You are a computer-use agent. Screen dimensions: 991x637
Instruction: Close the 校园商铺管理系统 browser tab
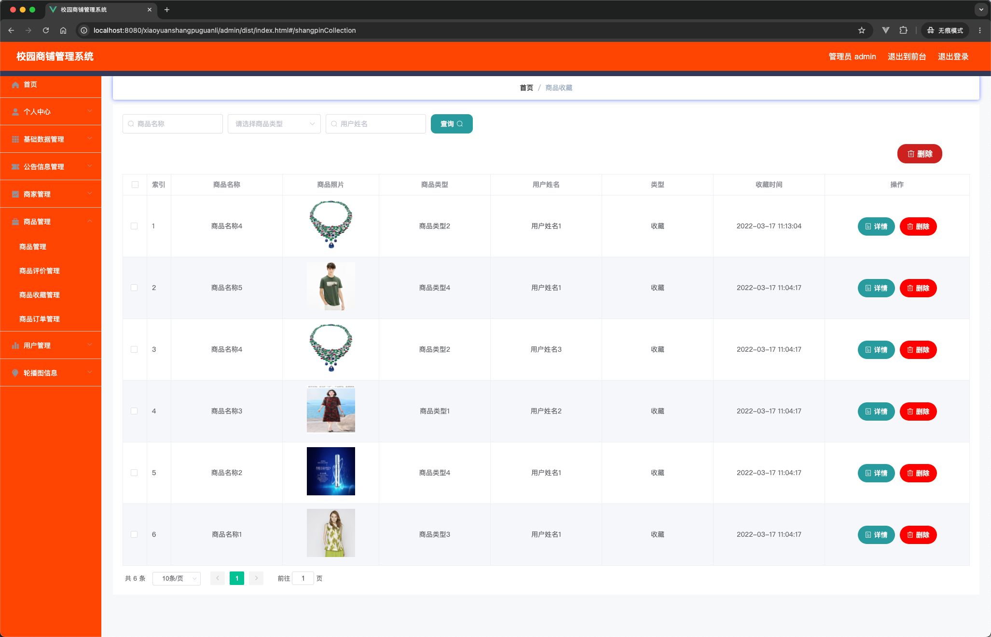point(150,10)
